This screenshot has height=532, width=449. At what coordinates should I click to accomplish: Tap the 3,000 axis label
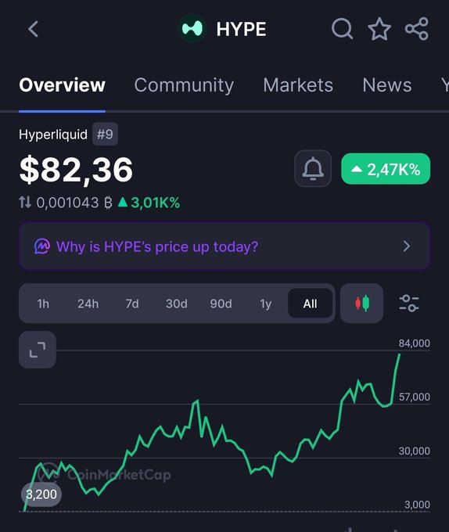[417, 505]
